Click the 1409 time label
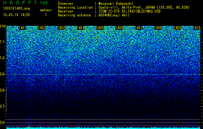 178,28
